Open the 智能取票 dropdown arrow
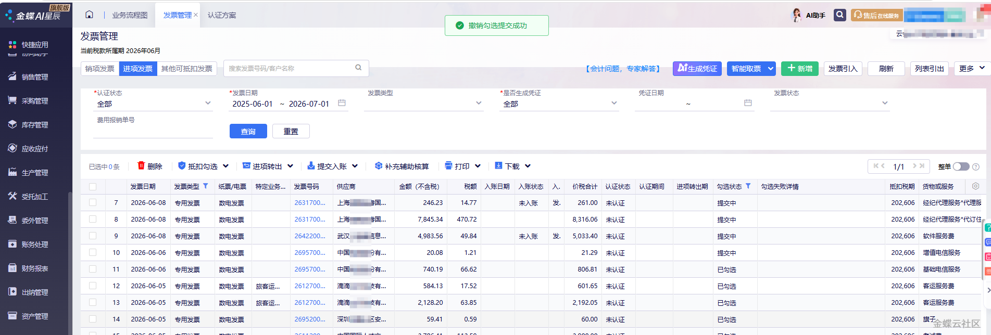This screenshot has width=991, height=335. [771, 69]
